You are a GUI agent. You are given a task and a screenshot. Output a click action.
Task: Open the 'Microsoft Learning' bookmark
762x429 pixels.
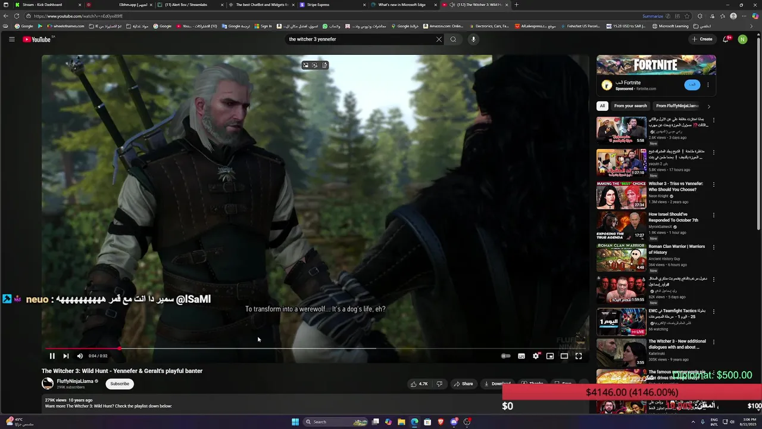(x=670, y=26)
